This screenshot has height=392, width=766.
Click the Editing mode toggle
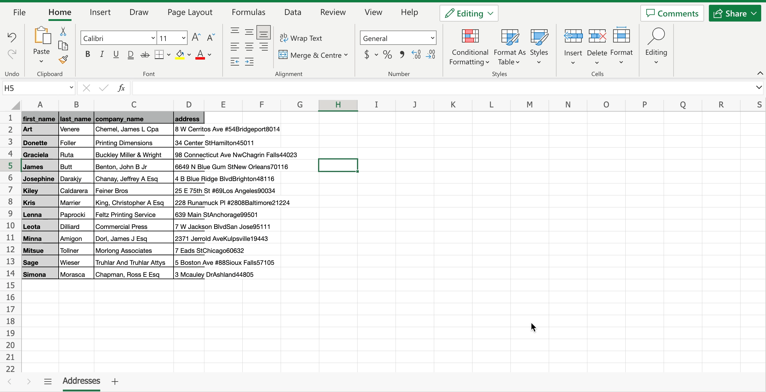(x=467, y=13)
